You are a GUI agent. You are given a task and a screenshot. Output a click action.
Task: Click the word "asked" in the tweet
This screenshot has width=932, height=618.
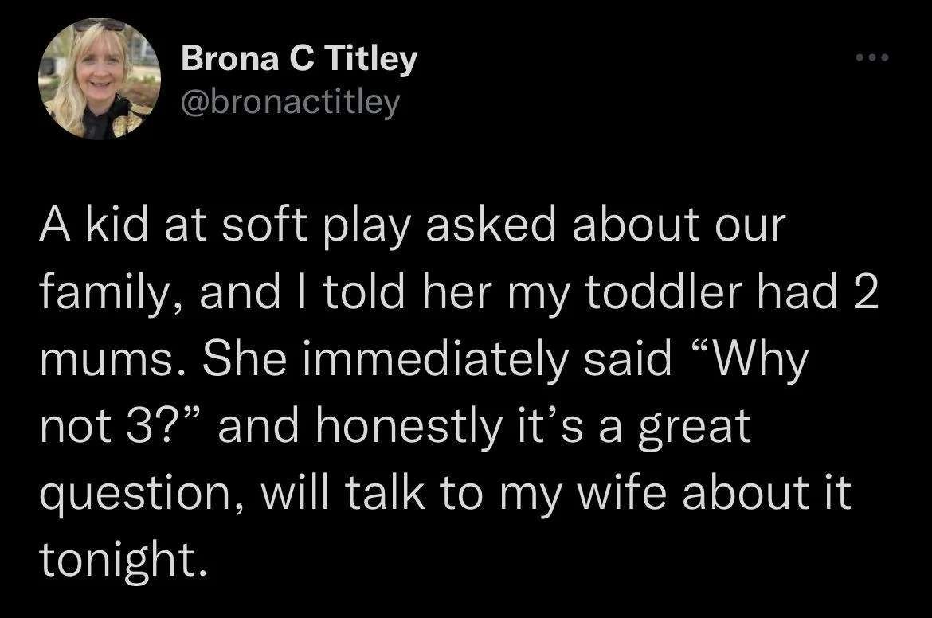click(x=491, y=226)
